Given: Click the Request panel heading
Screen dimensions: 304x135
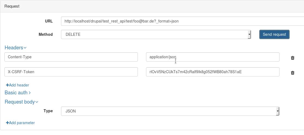Looking at the screenshot, I should [x=12, y=6].
